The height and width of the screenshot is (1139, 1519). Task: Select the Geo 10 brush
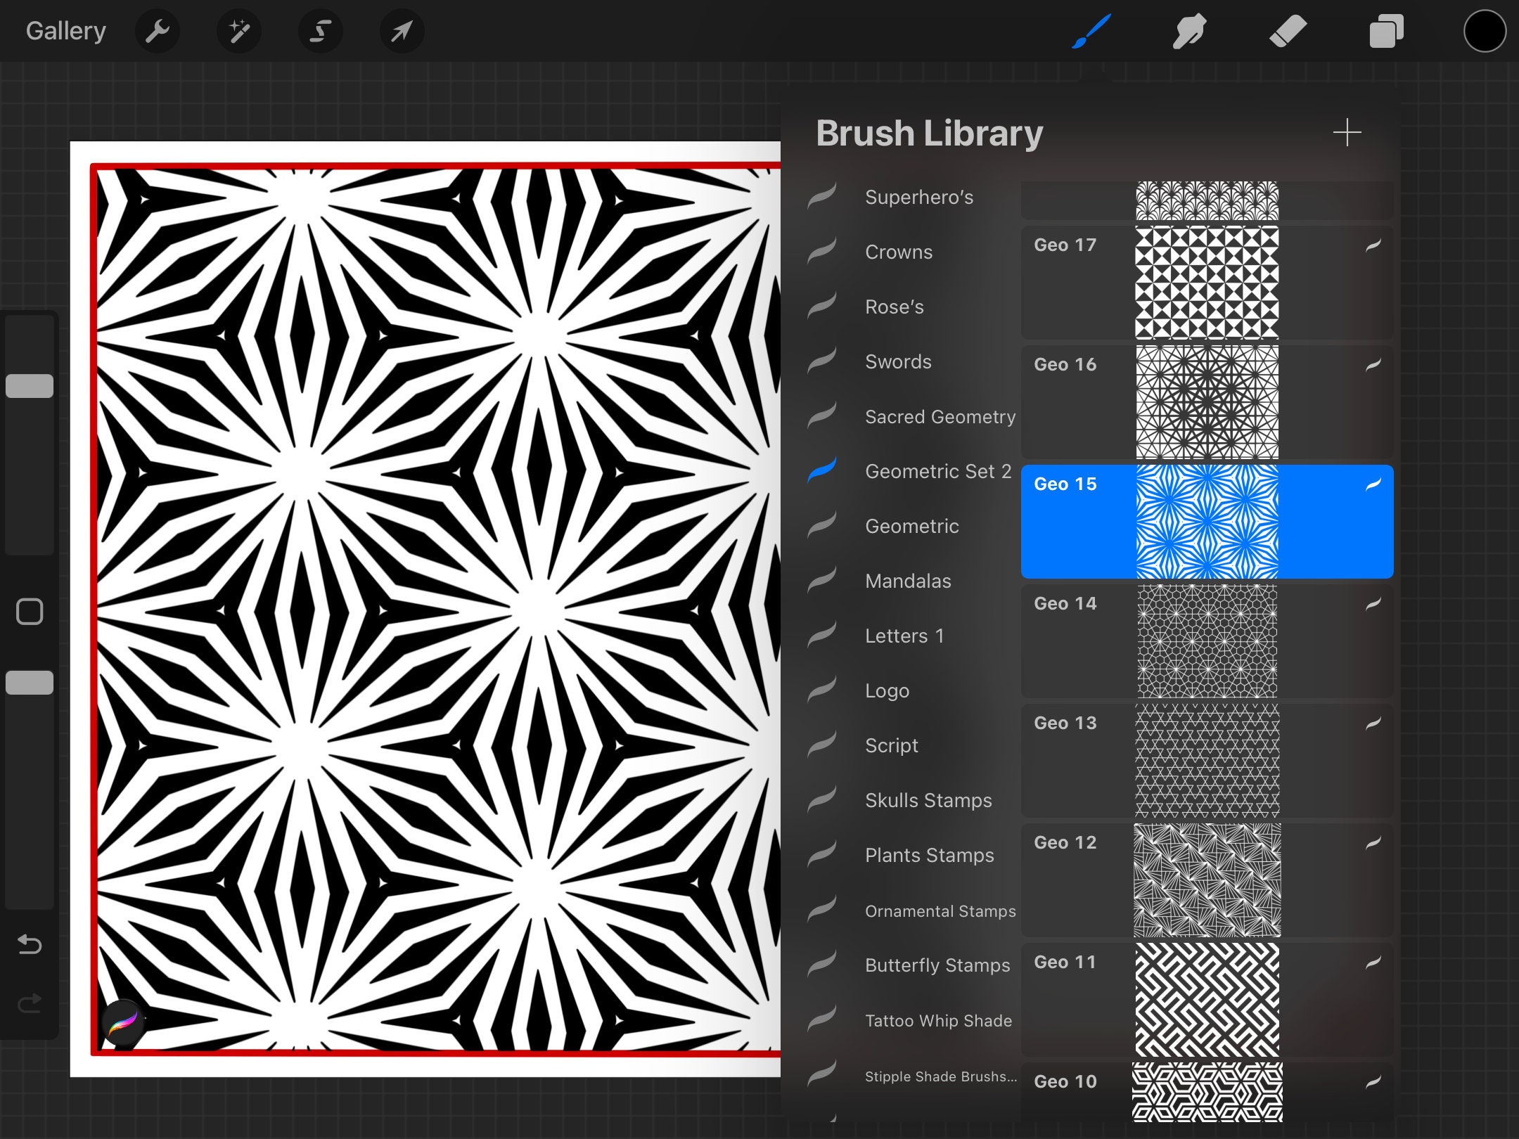tap(1207, 1093)
